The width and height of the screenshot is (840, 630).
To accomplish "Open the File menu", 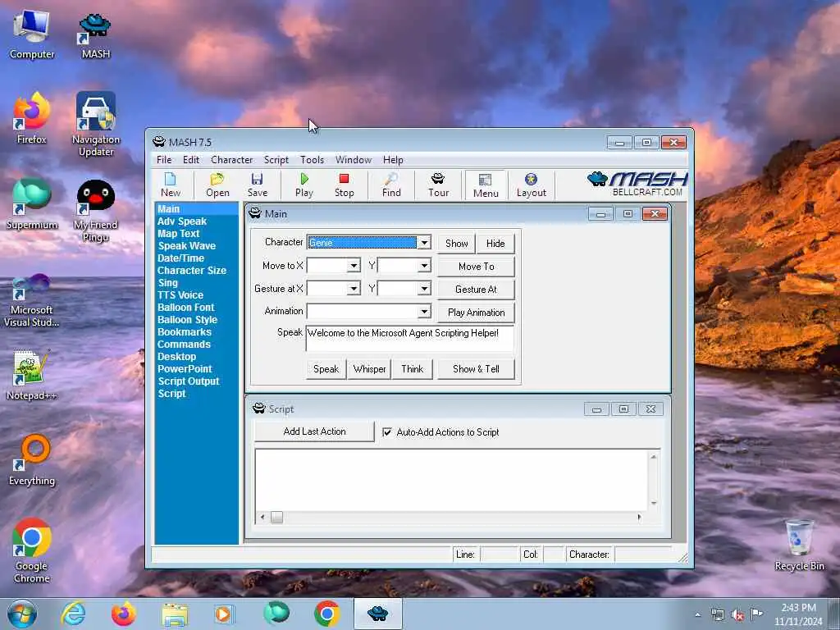I will [x=164, y=160].
